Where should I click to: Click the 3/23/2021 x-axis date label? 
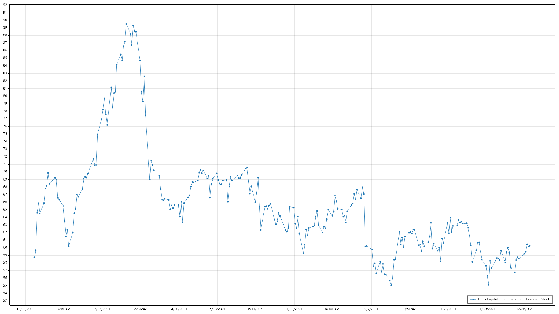coord(141,309)
